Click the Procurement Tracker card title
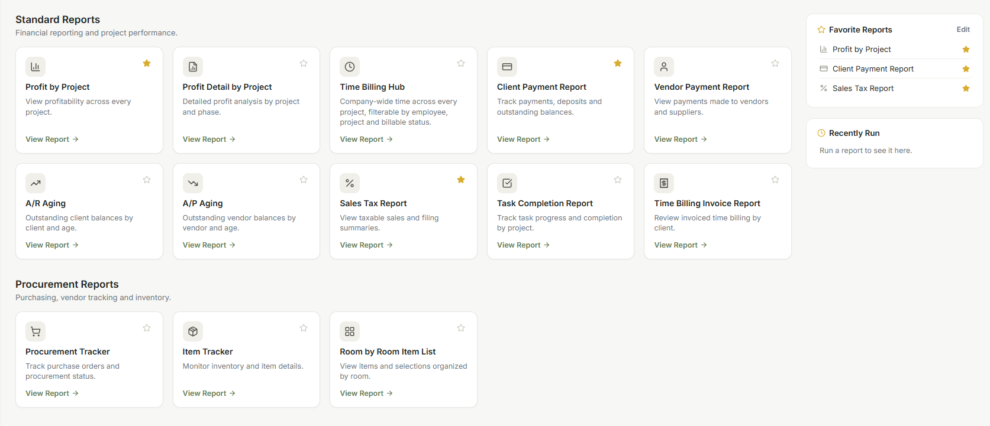The height and width of the screenshot is (426, 990). coord(67,352)
